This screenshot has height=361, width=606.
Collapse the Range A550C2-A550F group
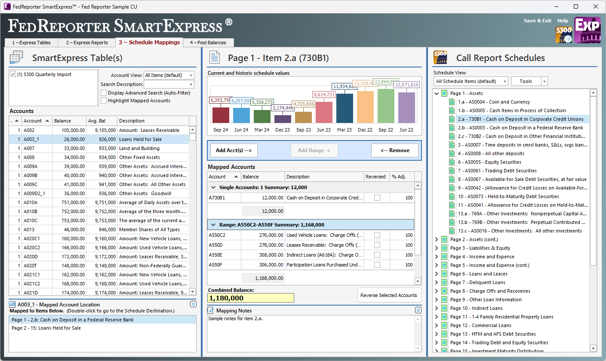(213, 224)
